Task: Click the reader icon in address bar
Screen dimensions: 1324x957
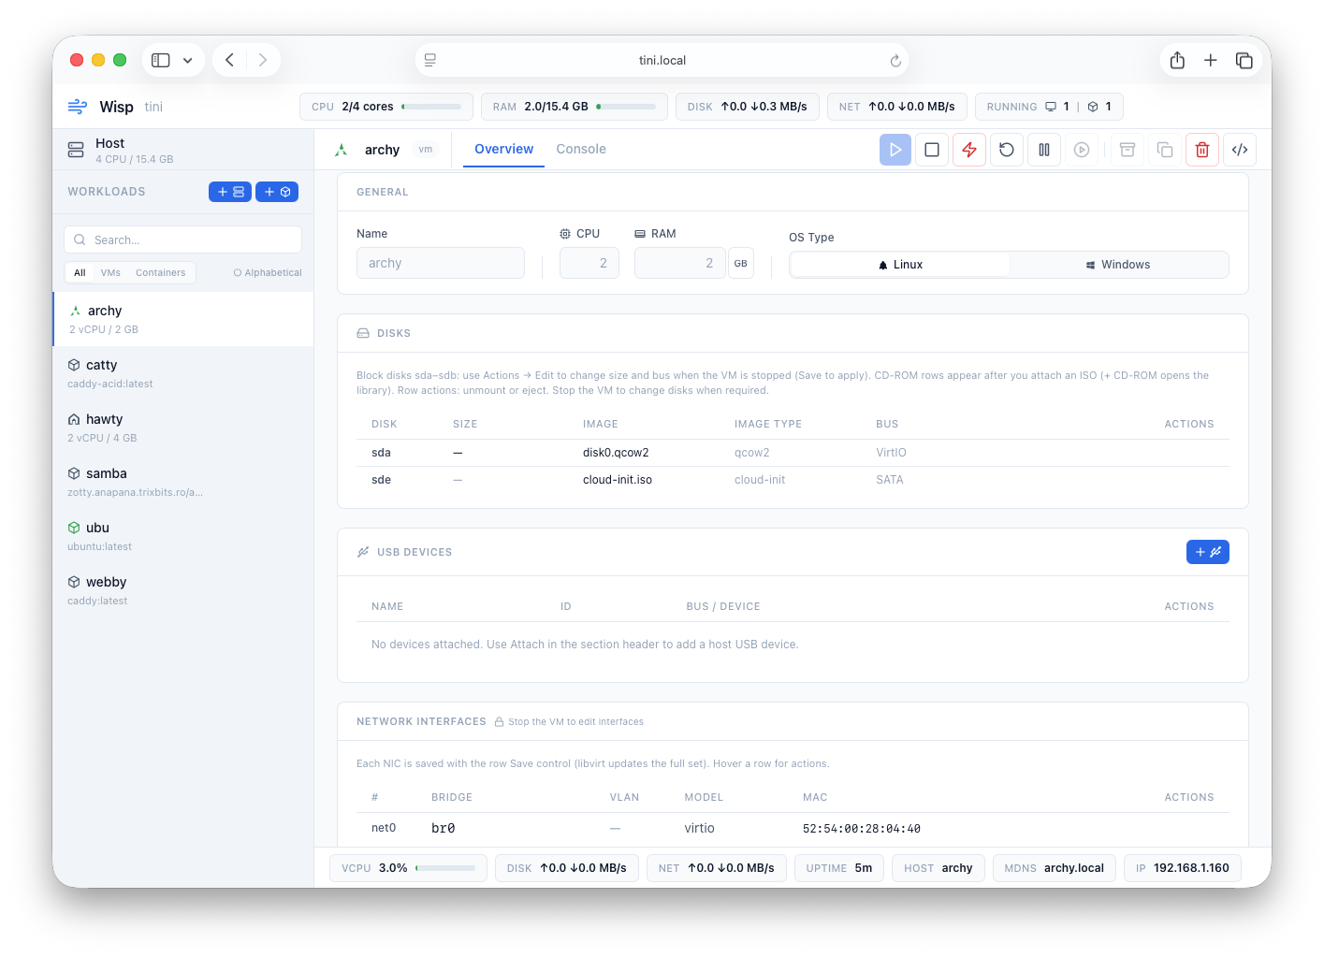Action: pyautogui.click(x=430, y=60)
